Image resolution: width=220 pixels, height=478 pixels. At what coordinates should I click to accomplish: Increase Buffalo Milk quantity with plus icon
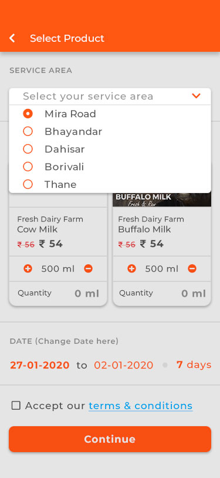point(131,268)
